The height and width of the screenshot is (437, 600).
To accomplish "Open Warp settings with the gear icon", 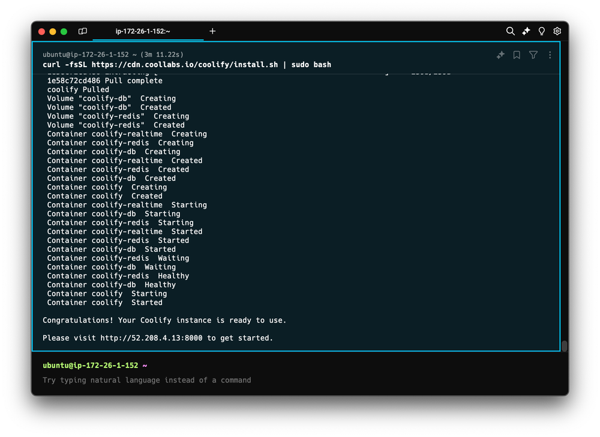I will 557,31.
